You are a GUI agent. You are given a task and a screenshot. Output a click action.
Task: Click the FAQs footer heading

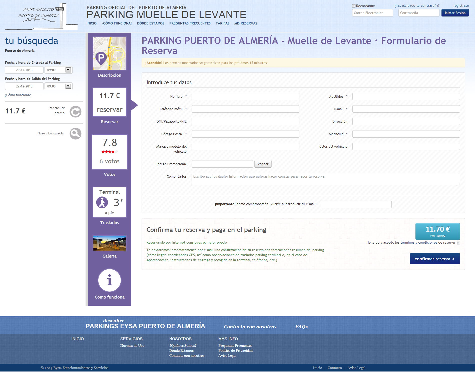pyautogui.click(x=301, y=327)
